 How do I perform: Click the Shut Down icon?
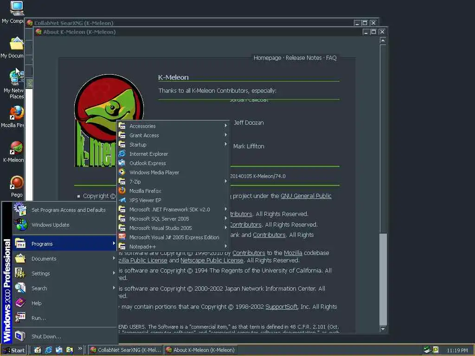coord(20,336)
